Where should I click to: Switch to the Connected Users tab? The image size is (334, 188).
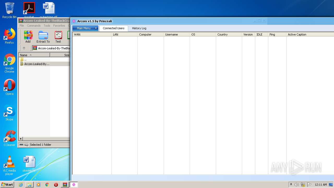point(114,28)
